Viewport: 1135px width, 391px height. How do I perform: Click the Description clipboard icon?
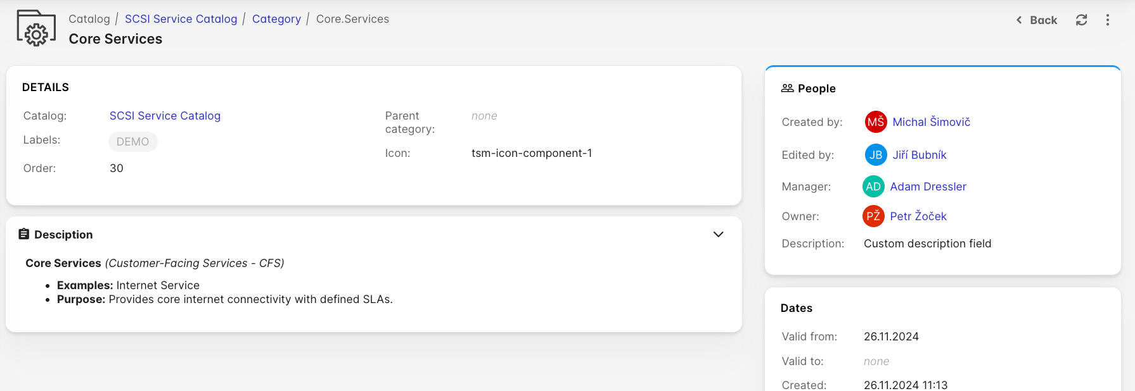tap(24, 234)
